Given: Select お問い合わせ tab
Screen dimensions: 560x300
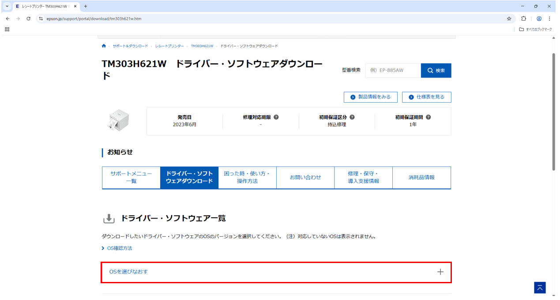Looking at the screenshot, I should (x=305, y=178).
